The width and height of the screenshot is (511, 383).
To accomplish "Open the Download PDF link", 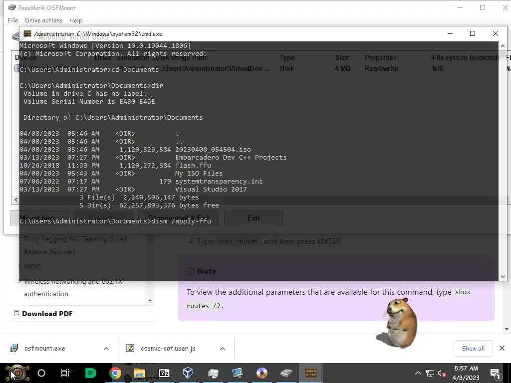I will coord(47,314).
